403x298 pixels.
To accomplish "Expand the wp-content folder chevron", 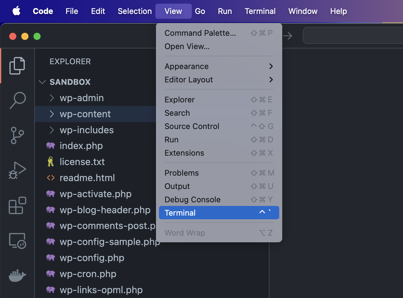I will coord(52,114).
